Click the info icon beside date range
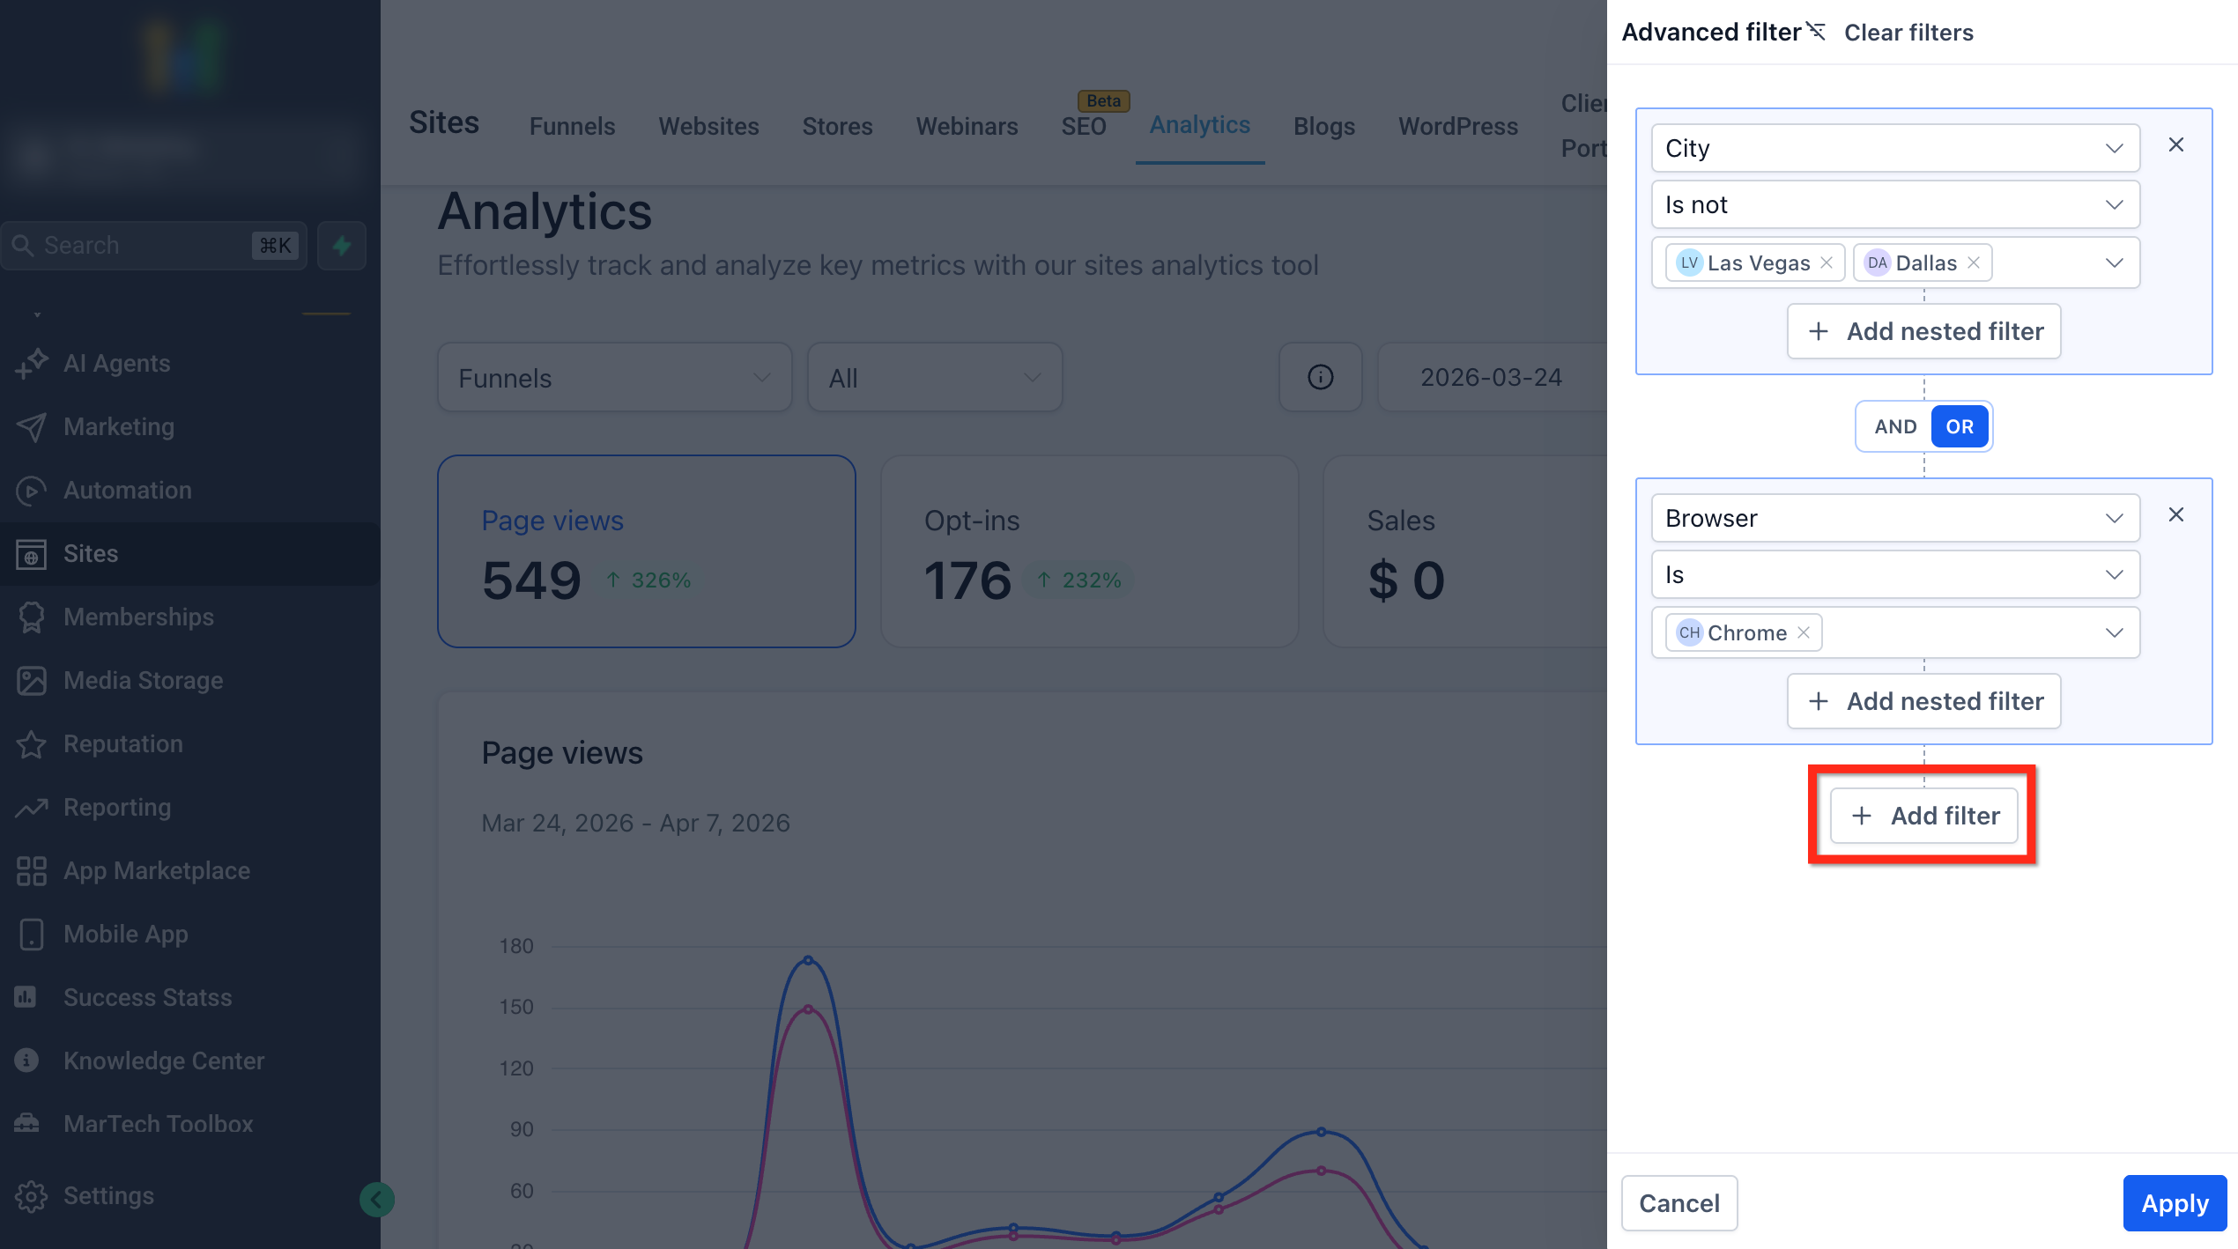The image size is (2238, 1249). pyautogui.click(x=1320, y=378)
